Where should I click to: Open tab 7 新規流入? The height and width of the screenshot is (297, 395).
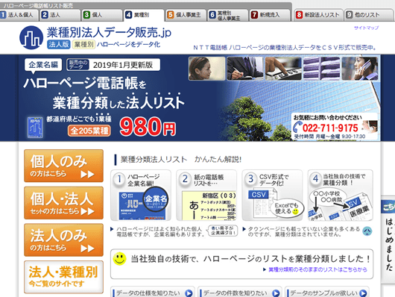270,15
